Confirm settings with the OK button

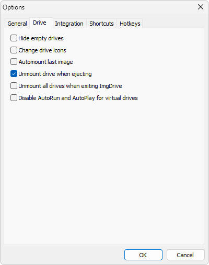(143, 255)
